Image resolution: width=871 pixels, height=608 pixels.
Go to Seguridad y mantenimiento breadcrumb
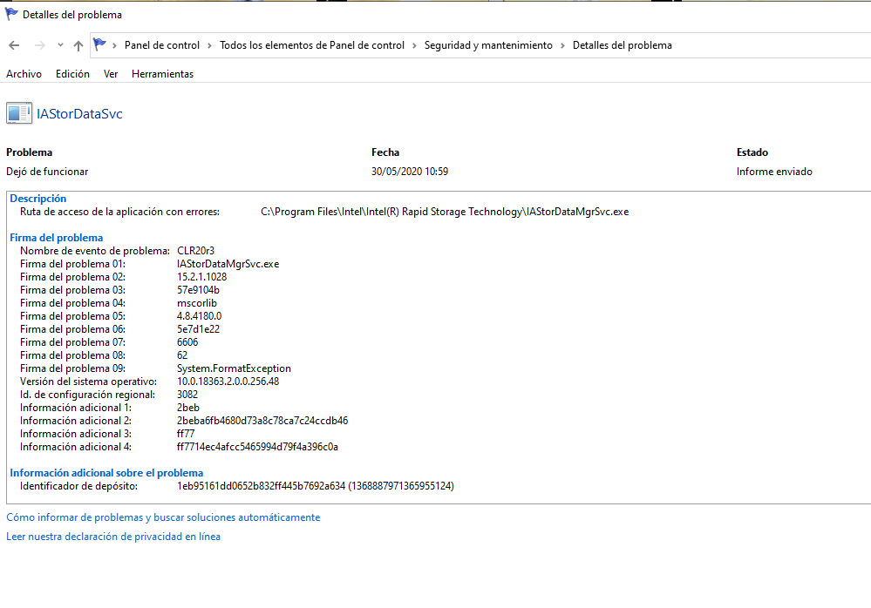pos(488,45)
